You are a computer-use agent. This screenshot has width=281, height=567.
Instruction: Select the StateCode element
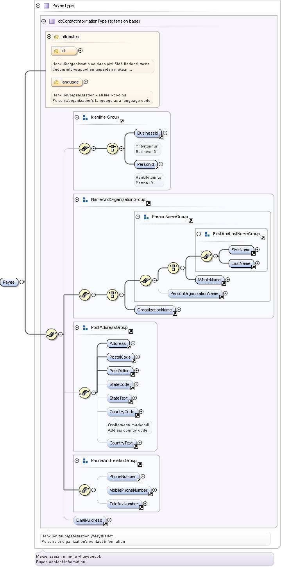pos(120,385)
